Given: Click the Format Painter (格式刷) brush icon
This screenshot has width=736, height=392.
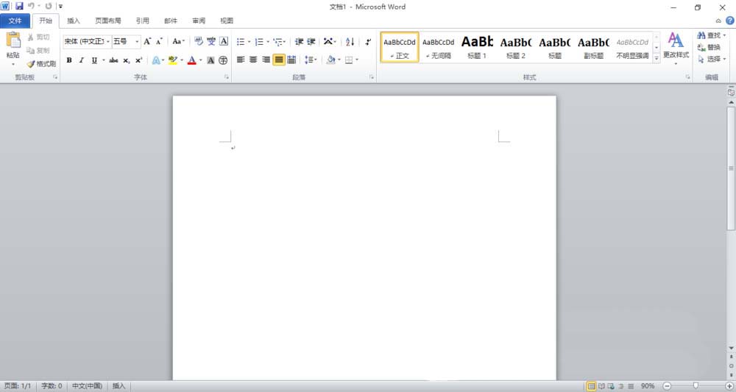Looking at the screenshot, I should coord(31,64).
